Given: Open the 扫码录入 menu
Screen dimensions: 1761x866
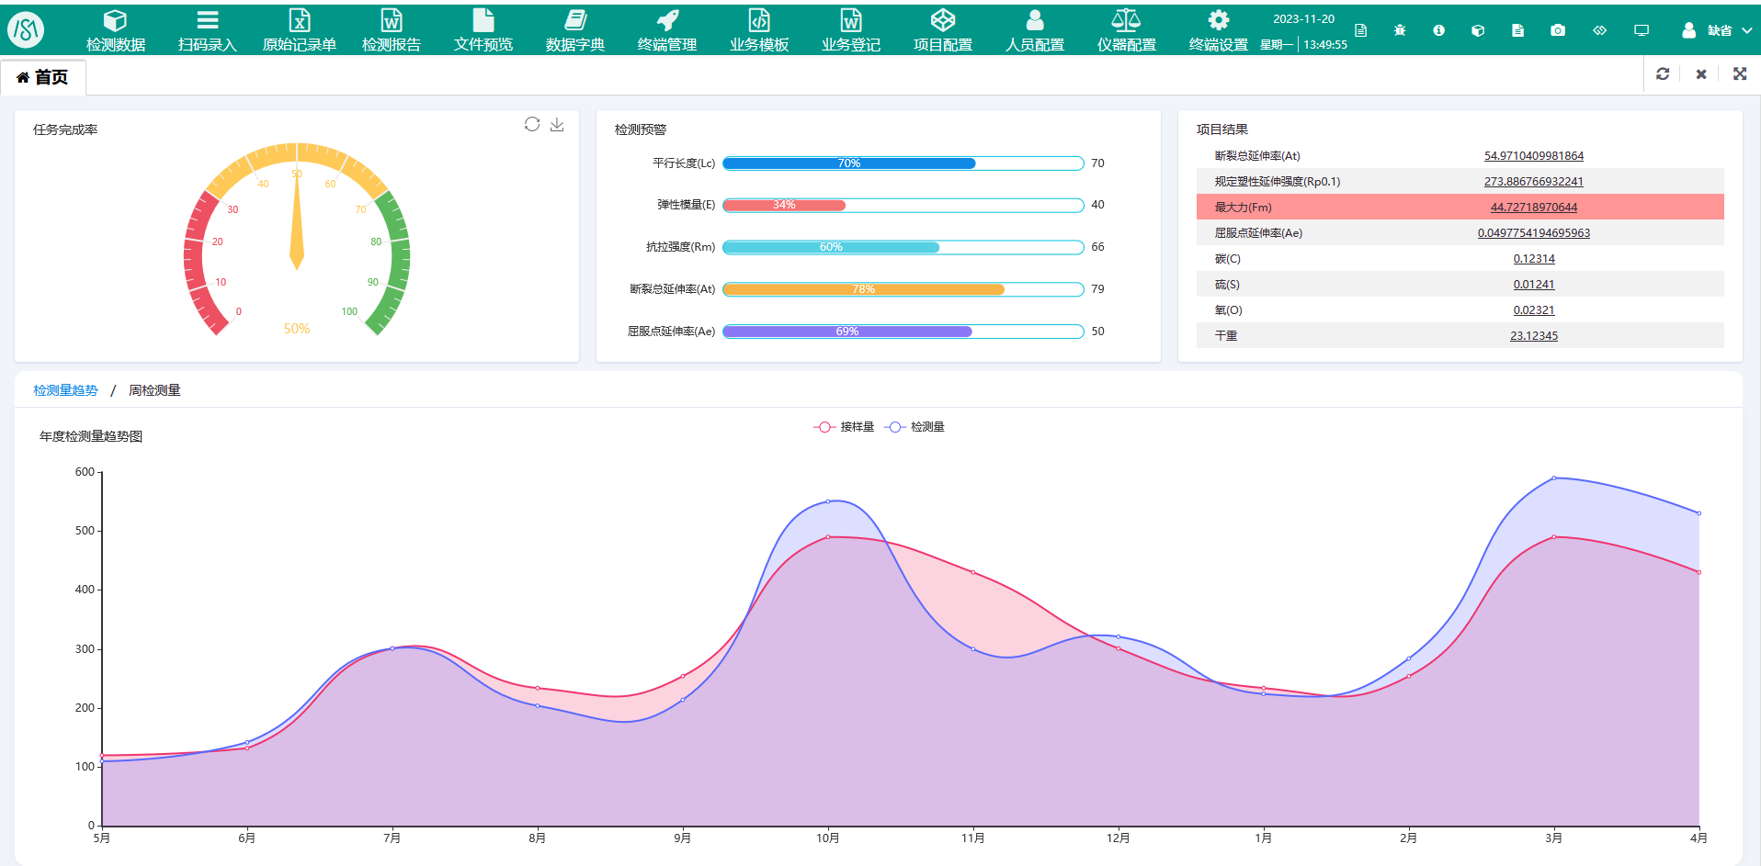Looking at the screenshot, I should click(x=208, y=29).
